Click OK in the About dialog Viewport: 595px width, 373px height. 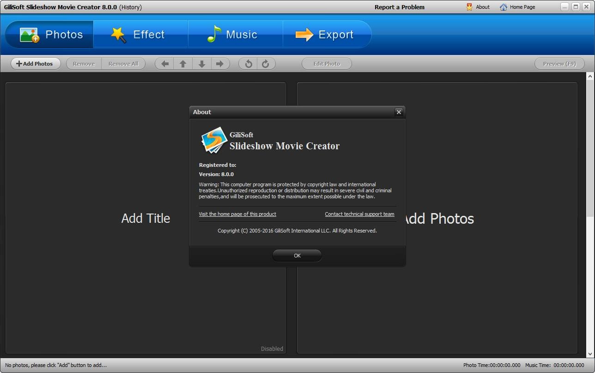pyautogui.click(x=297, y=256)
